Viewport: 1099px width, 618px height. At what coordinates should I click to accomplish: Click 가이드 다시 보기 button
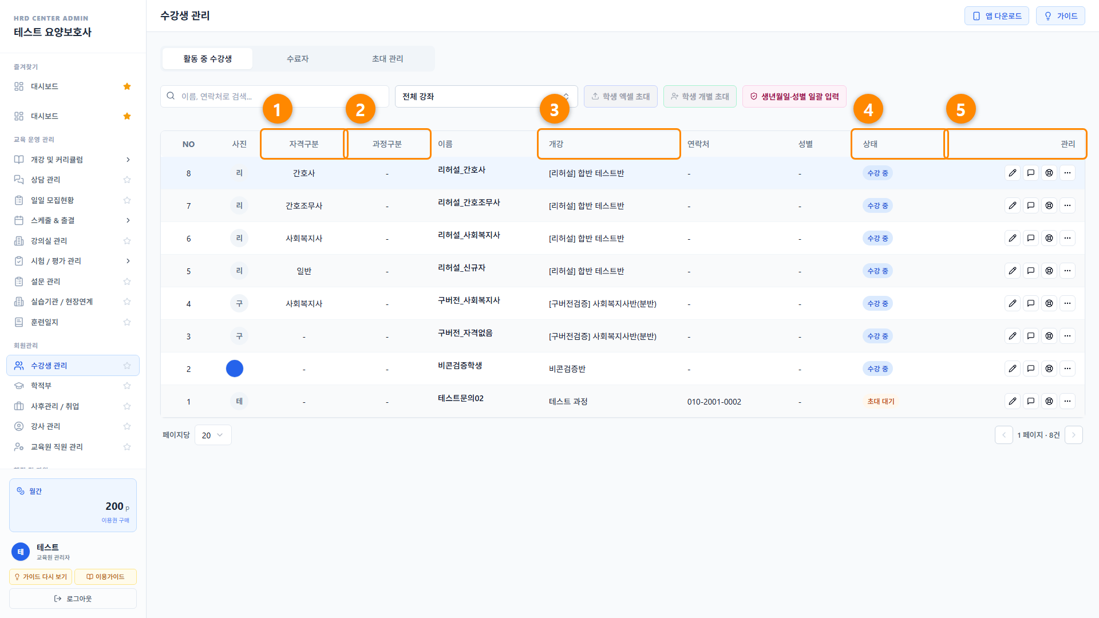(x=41, y=577)
